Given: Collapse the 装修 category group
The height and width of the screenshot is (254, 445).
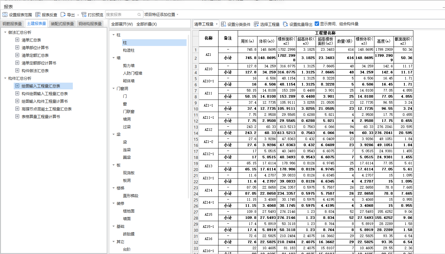Looking at the screenshot, I should tap(113, 203).
